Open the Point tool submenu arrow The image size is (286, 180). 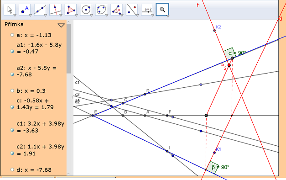(x=30, y=16)
